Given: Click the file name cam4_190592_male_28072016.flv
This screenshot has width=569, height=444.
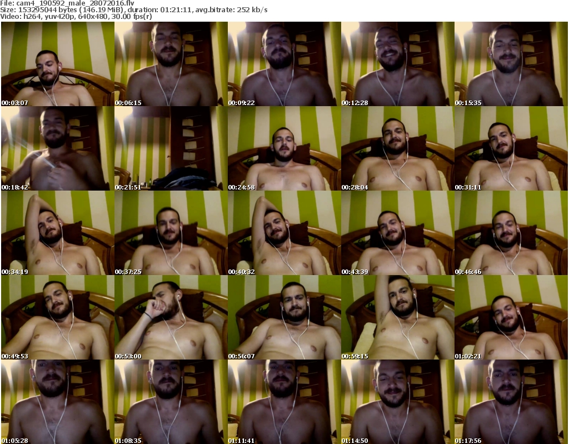Looking at the screenshot, I should tap(75, 3).
